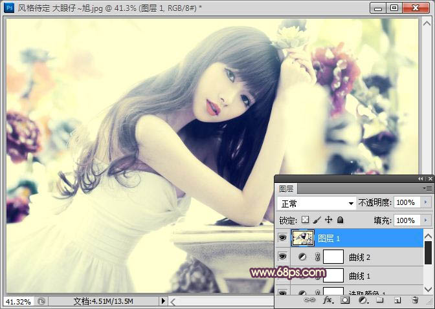Open the blend mode 正常 dropdown
This screenshot has height=309, width=435.
[317, 203]
